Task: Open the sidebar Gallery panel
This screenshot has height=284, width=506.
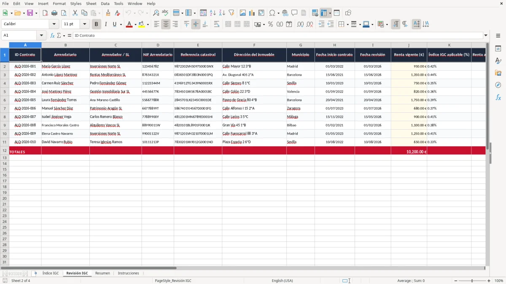Action: pos(498,73)
